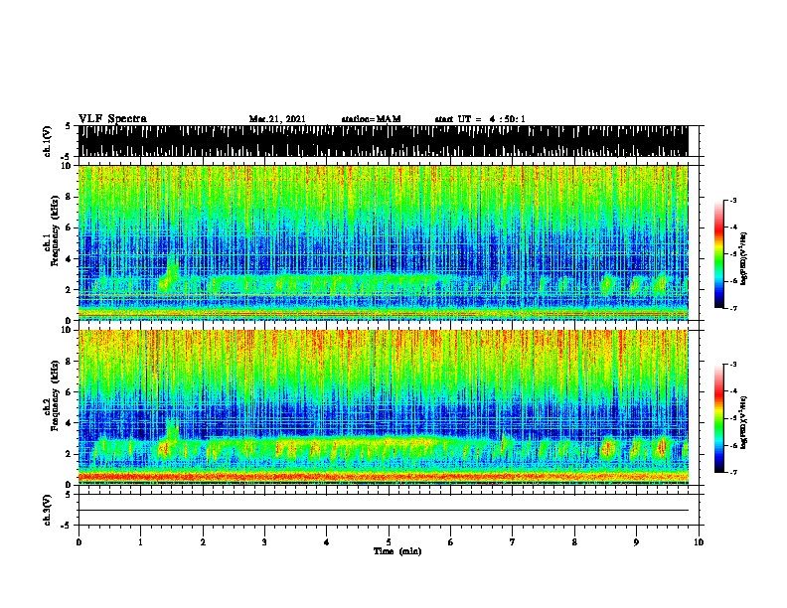Click the ch.1 frequency tick label "2"

click(71, 290)
